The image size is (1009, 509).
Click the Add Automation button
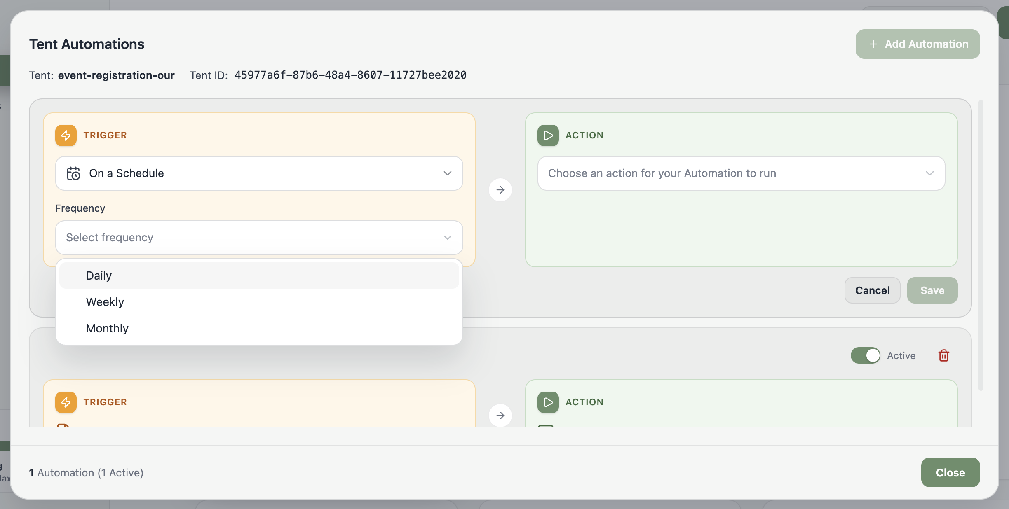(x=918, y=44)
